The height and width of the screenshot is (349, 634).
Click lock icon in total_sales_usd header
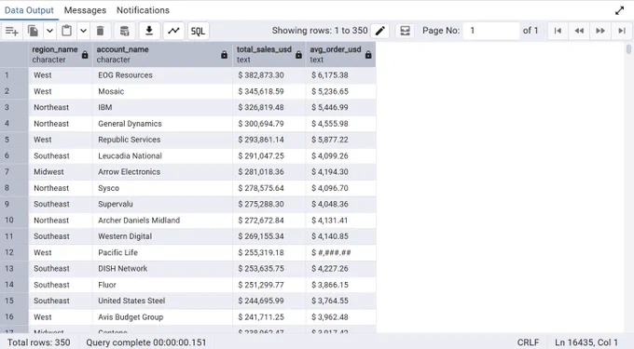[298, 55]
